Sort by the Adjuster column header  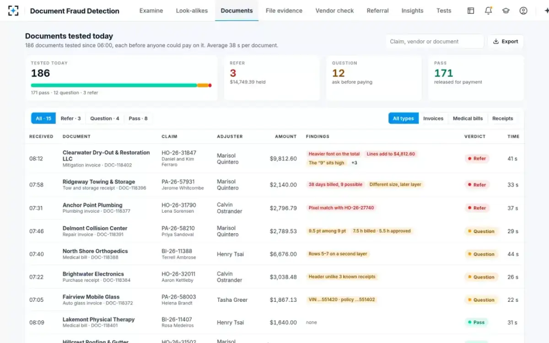(x=230, y=136)
